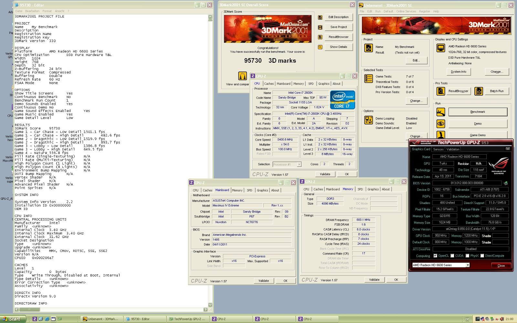
Task: Click the Demo button in Run section
Action: click(478, 124)
